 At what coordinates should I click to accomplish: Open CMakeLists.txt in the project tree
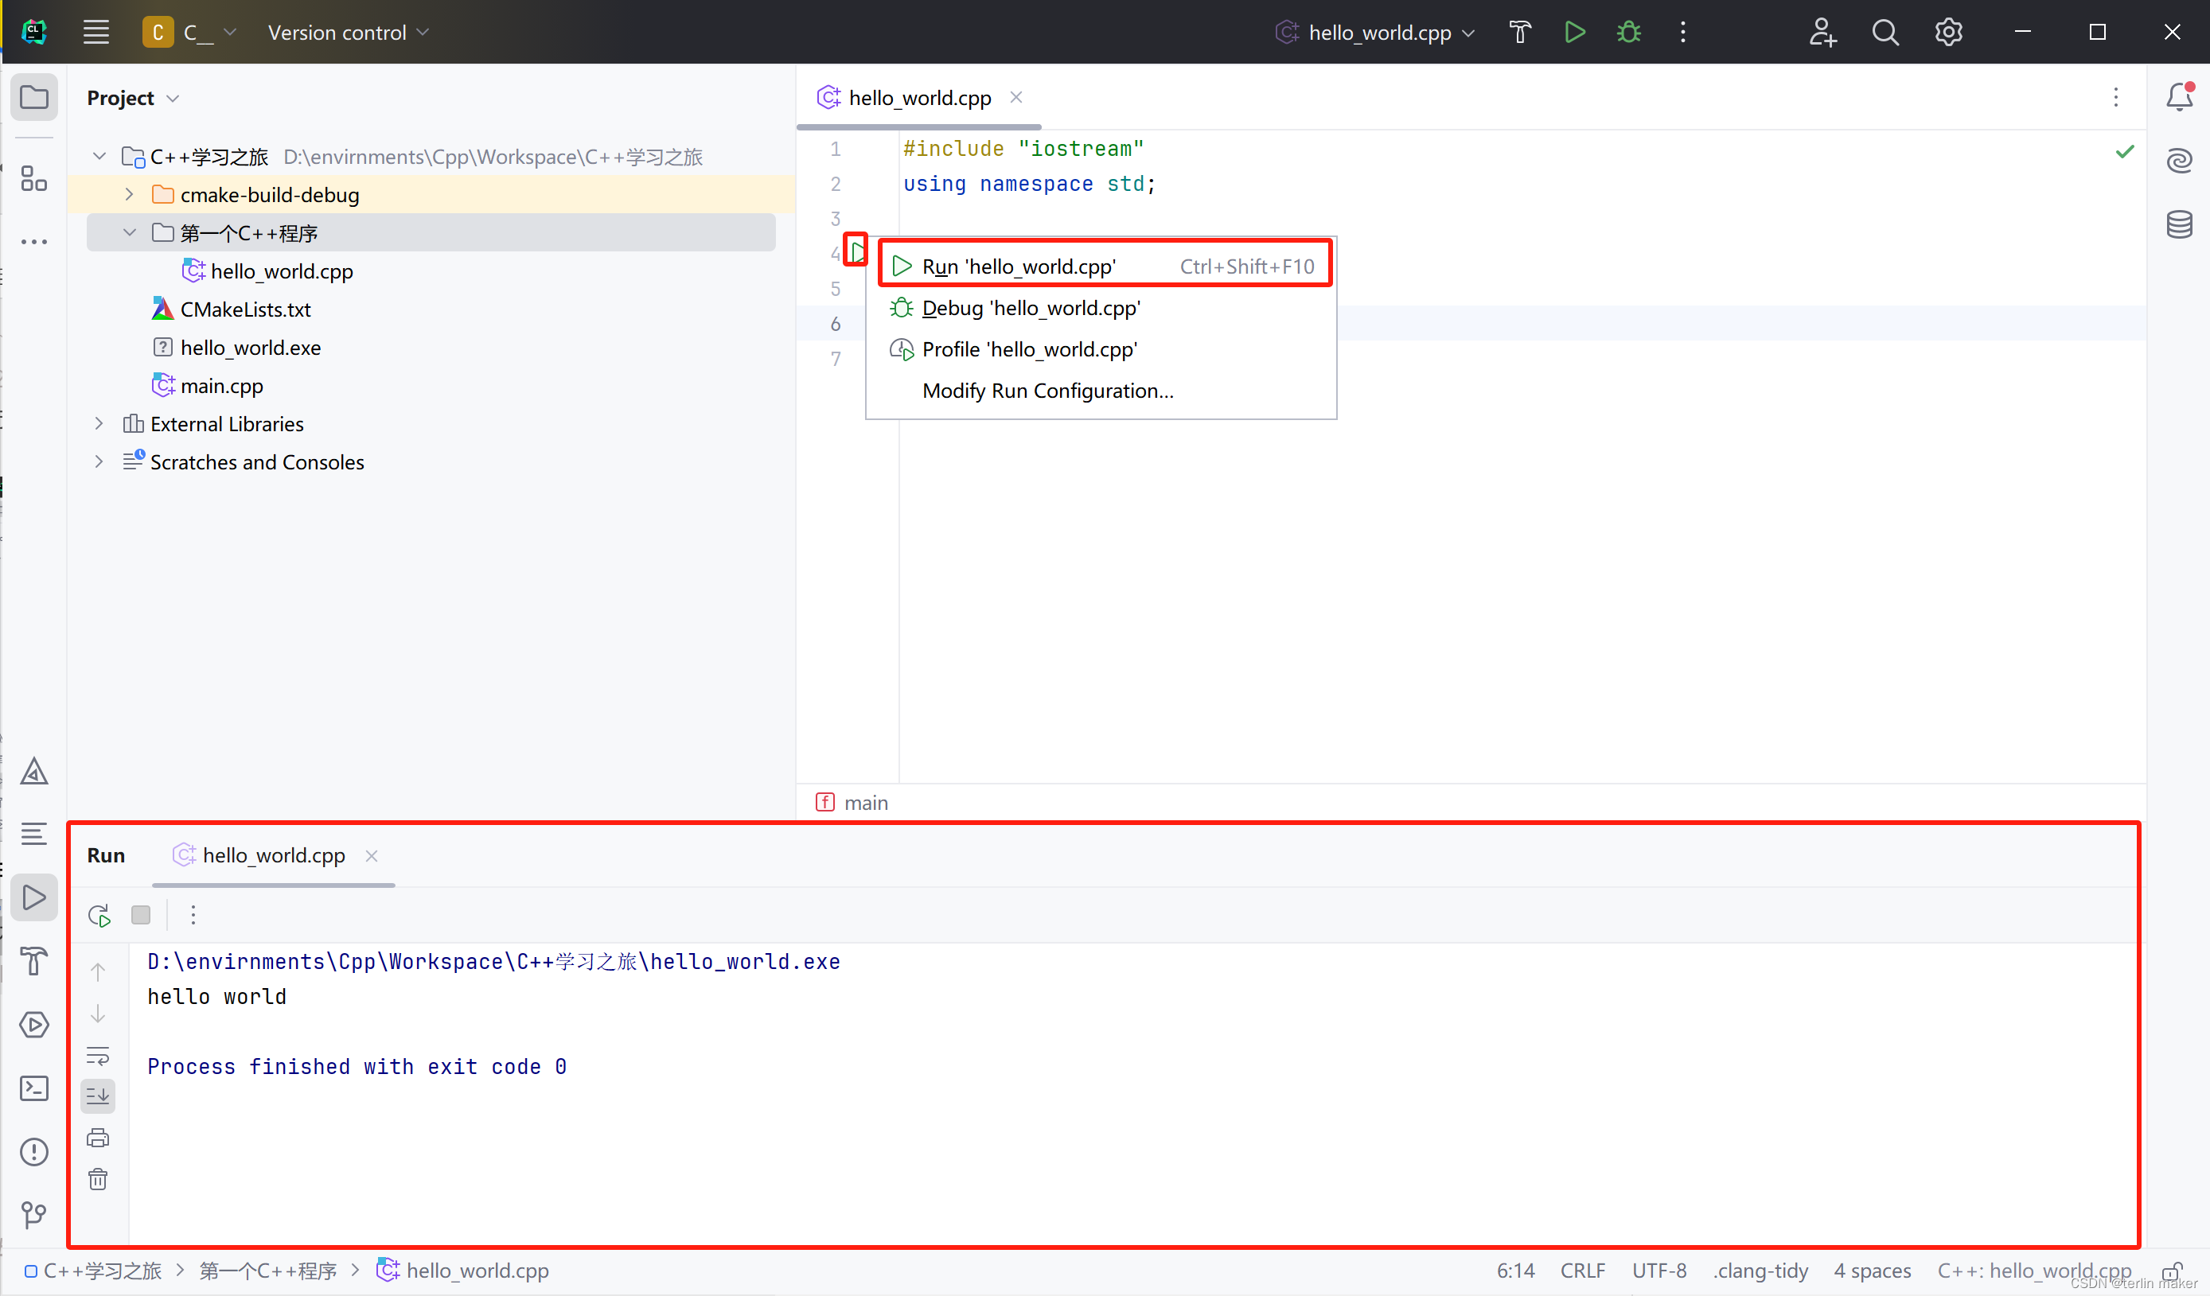pyautogui.click(x=244, y=309)
